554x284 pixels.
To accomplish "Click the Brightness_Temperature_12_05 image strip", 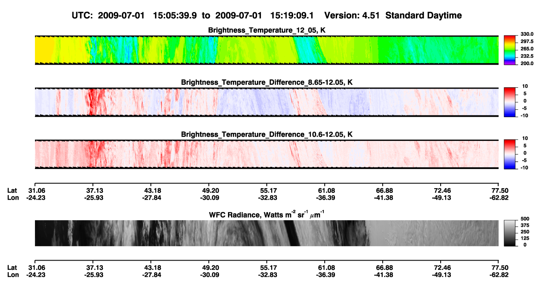I will tap(266, 50).
